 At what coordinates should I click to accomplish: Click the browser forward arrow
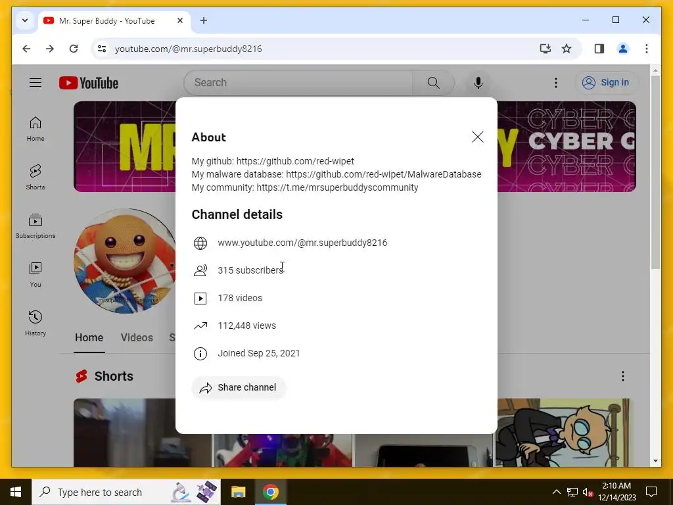(50, 49)
